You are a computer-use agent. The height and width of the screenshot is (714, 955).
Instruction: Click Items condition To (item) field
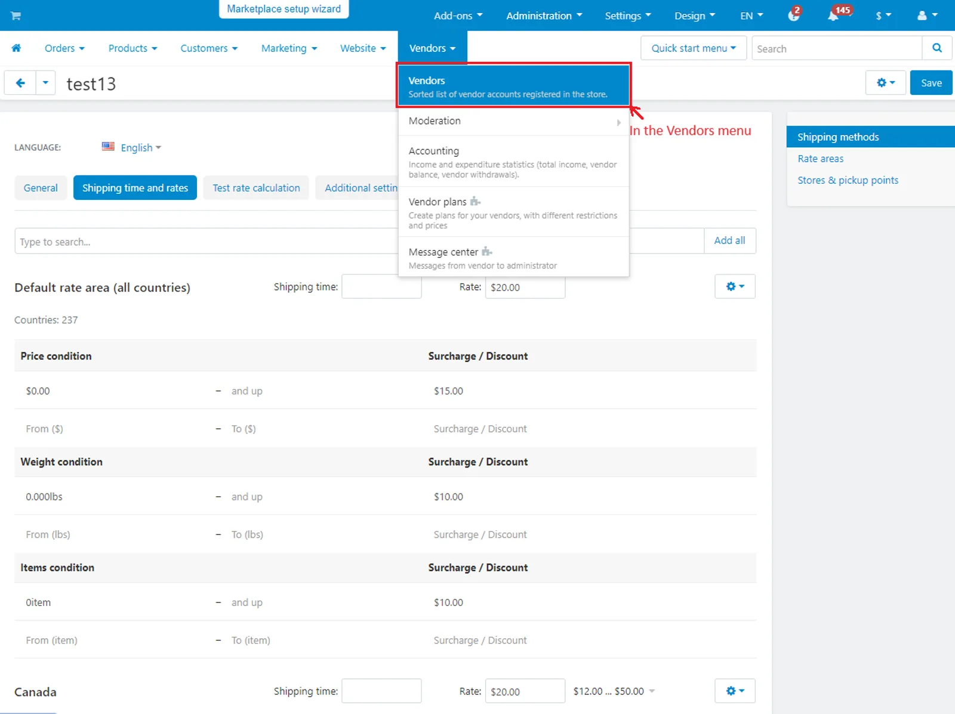pyautogui.click(x=251, y=640)
